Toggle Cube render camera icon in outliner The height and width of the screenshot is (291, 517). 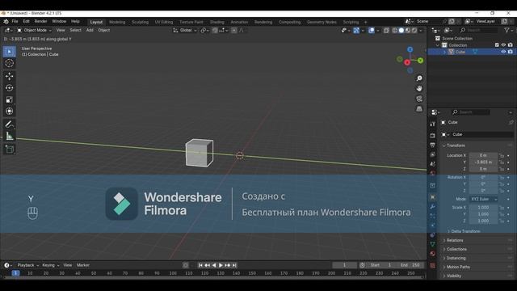(x=510, y=52)
